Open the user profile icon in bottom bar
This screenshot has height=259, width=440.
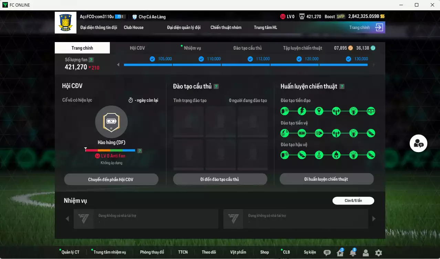coord(366,253)
